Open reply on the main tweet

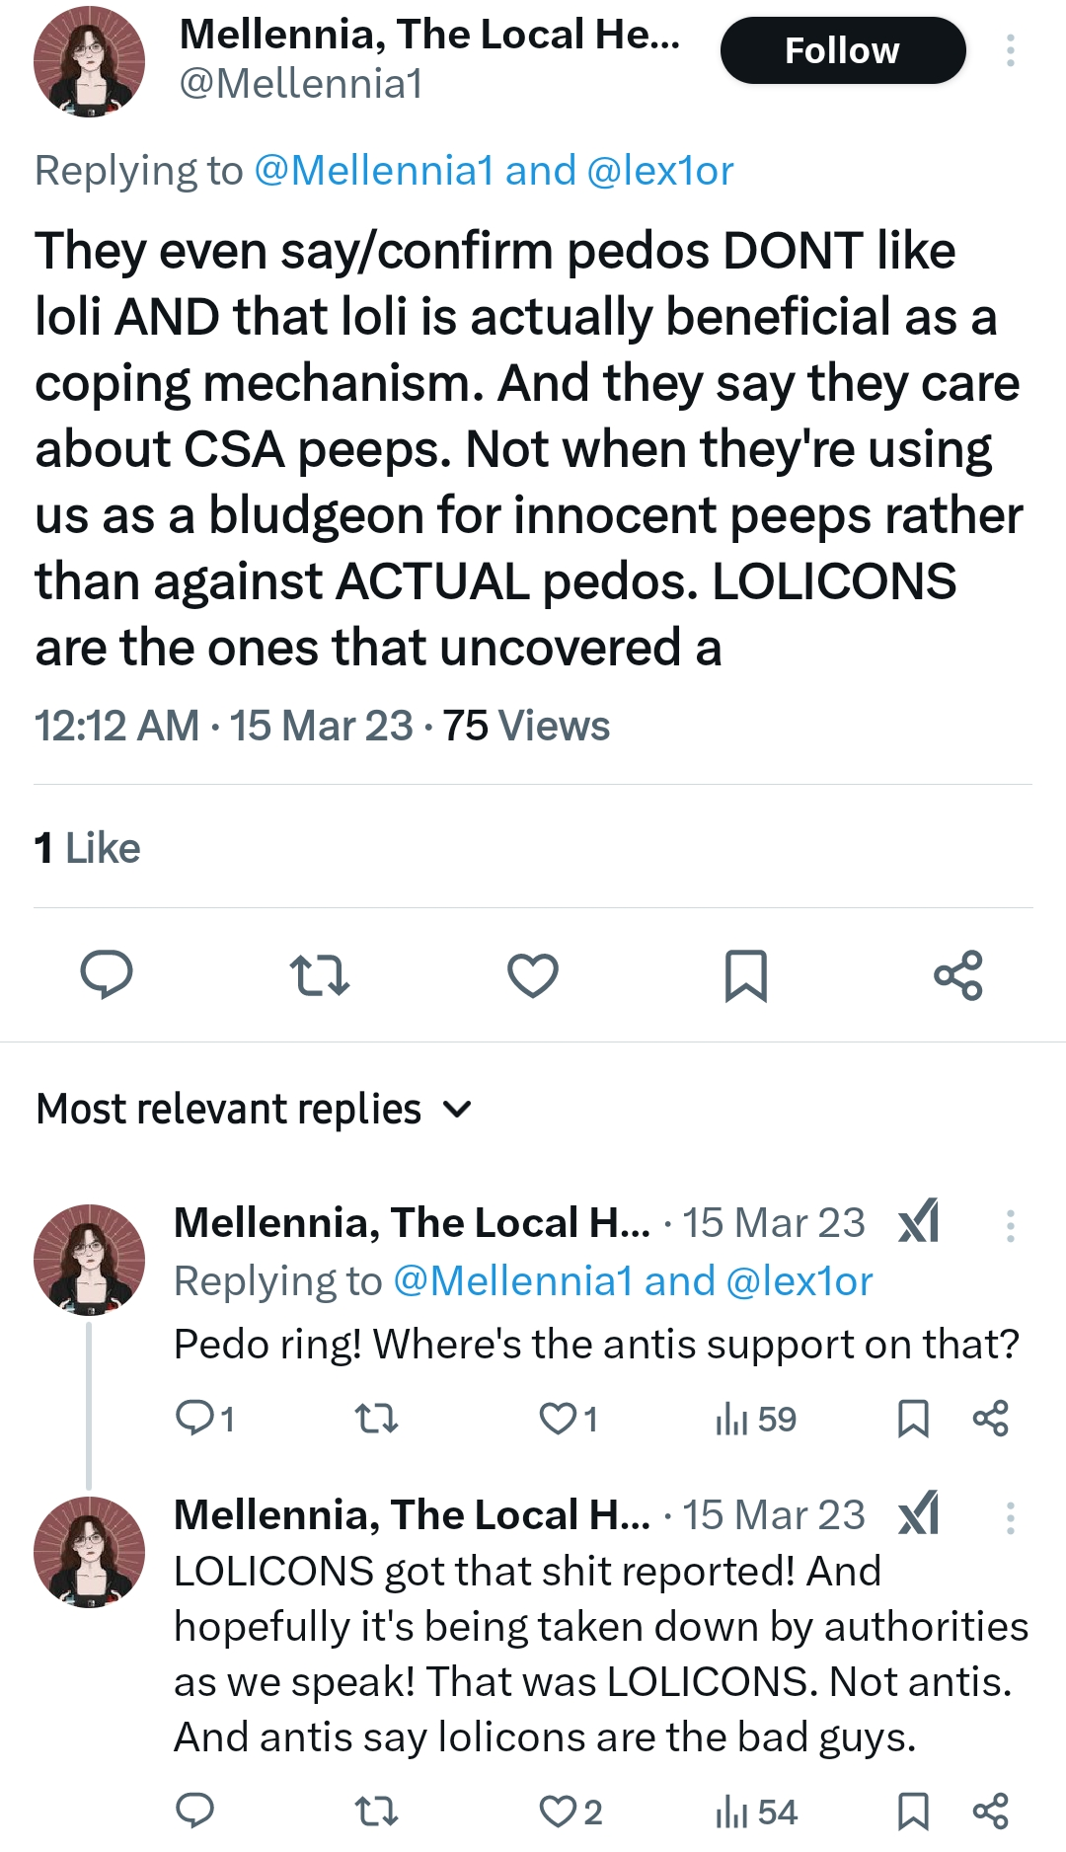click(107, 975)
